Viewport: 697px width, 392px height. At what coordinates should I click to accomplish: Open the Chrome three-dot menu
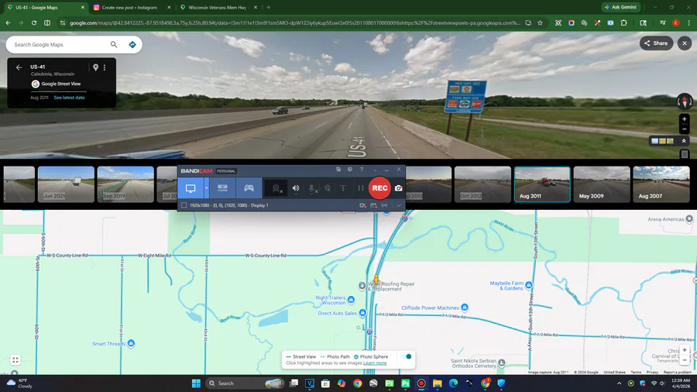(688, 22)
